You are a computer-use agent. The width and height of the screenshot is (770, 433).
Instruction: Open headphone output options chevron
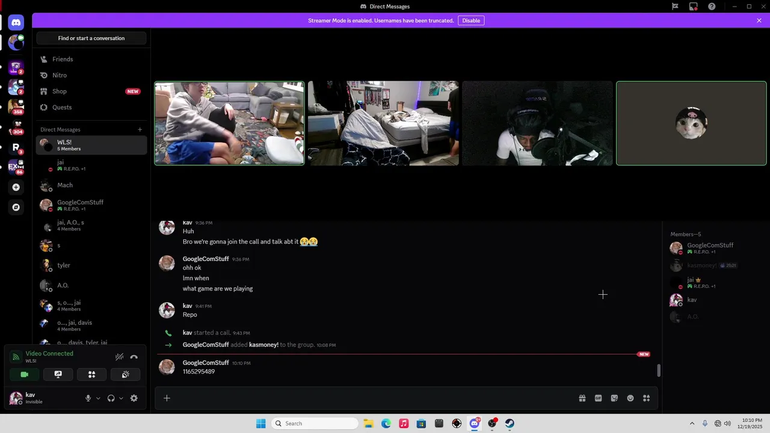(121, 398)
